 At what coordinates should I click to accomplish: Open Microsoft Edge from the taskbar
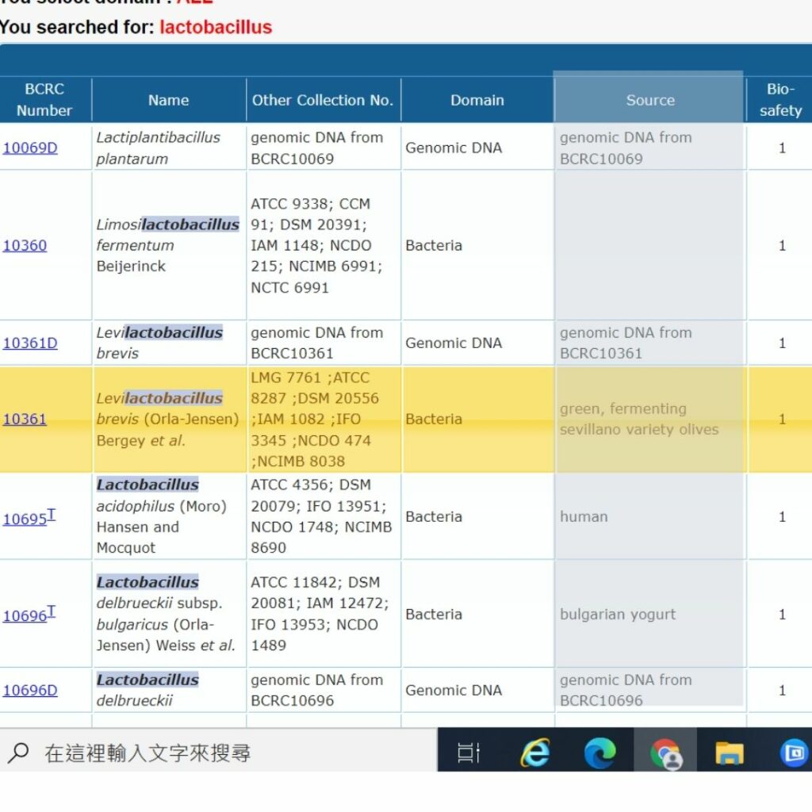coord(599,753)
